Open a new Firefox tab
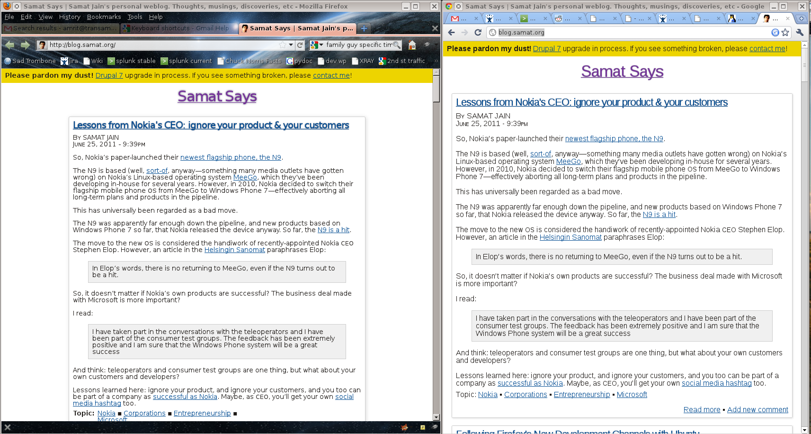The width and height of the screenshot is (811, 434). point(364,28)
